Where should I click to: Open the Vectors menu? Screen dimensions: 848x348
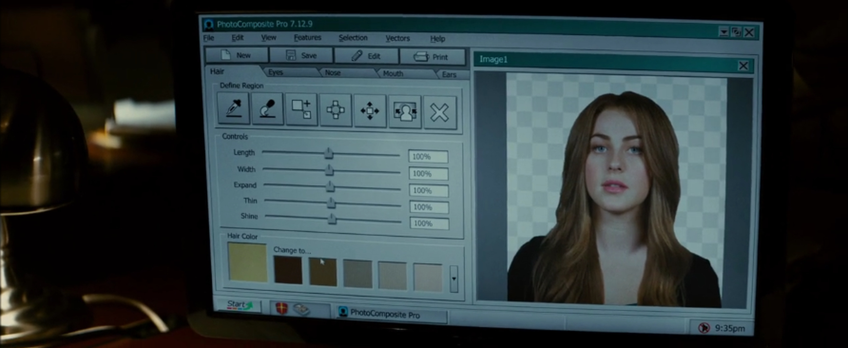coord(397,39)
